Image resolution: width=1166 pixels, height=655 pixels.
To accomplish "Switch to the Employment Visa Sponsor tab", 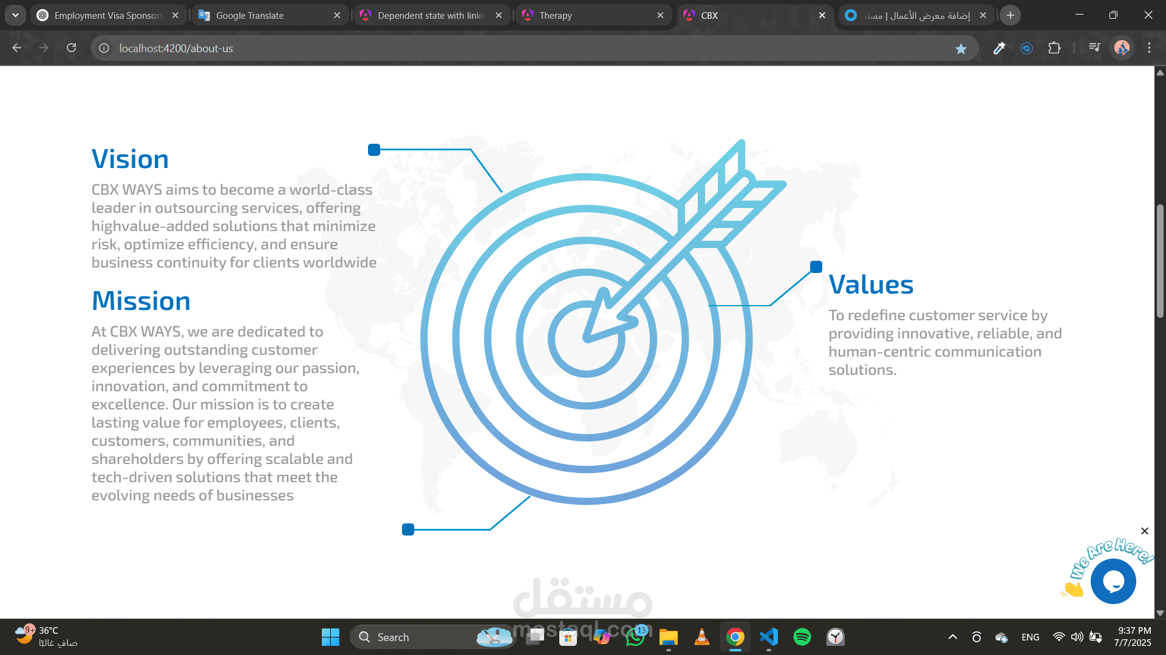I will pos(108,15).
